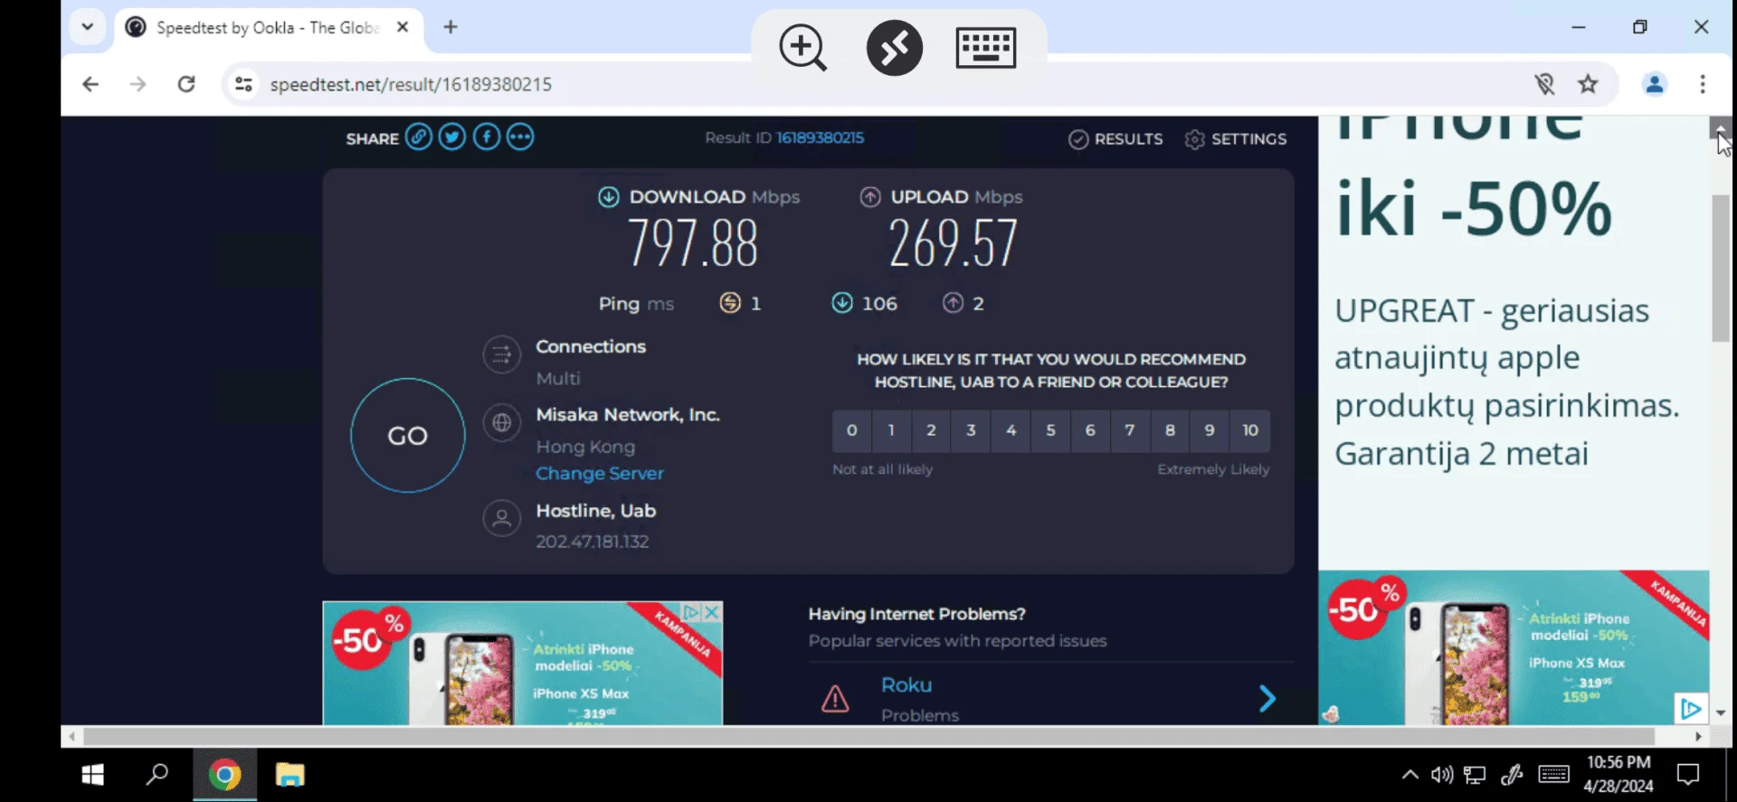
Task: Open the tab search dropdown
Action: (x=87, y=26)
